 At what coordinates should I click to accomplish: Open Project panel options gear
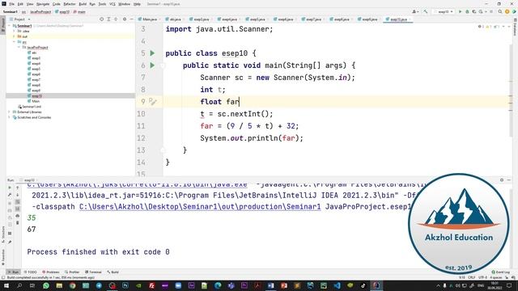pyautogui.click(x=125, y=19)
